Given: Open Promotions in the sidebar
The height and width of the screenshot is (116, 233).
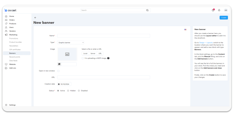Looking at the screenshot, I should tap(13, 38).
